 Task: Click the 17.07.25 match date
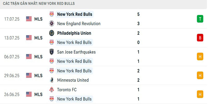[x=12, y=19]
